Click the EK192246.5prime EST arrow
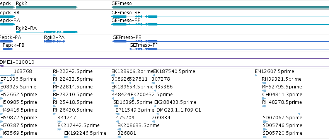 click(x=66, y=137)
